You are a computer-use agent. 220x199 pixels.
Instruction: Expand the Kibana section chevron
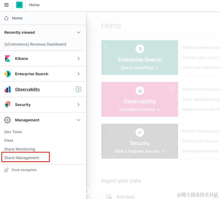click(x=79, y=59)
